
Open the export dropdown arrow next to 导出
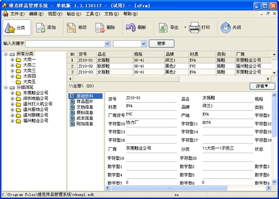coord(185,27)
